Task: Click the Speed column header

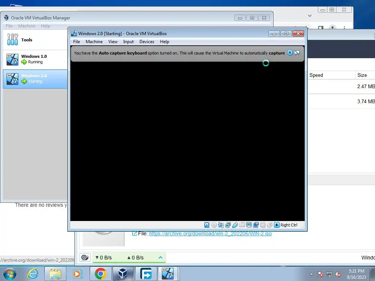Action: [316, 75]
